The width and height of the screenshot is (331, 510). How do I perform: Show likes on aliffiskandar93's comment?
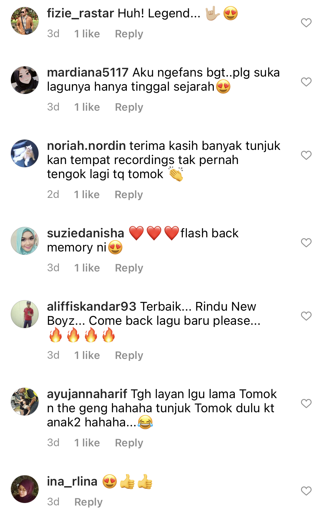(x=87, y=355)
